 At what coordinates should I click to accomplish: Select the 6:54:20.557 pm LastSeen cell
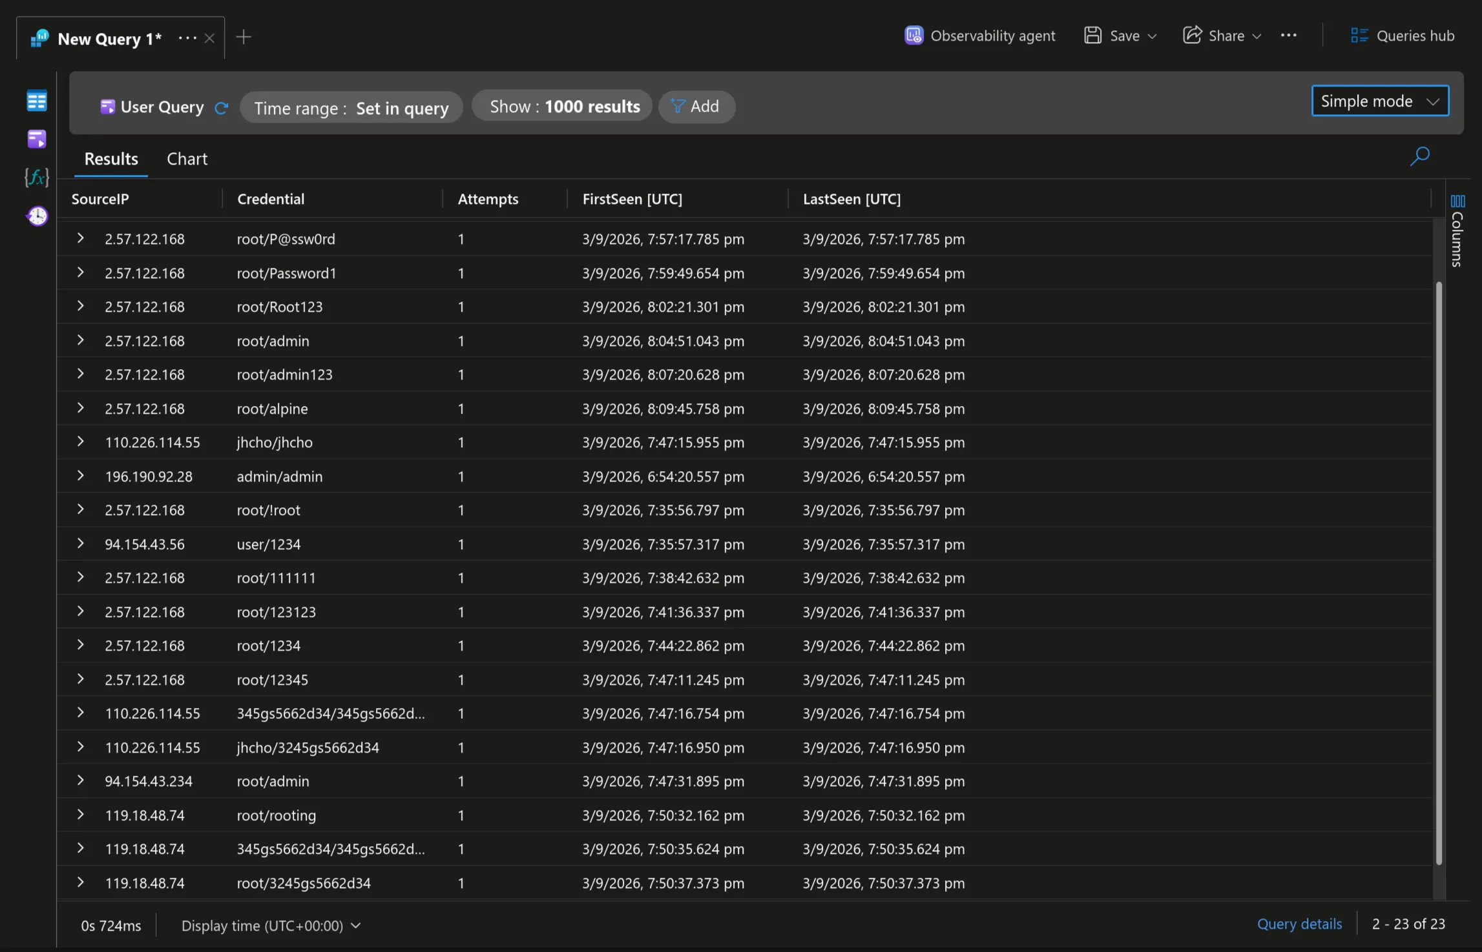(x=884, y=476)
